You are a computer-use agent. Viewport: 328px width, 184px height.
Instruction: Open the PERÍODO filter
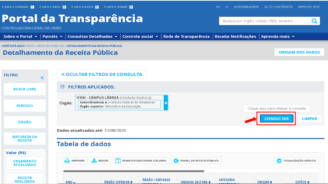pyautogui.click(x=25, y=106)
